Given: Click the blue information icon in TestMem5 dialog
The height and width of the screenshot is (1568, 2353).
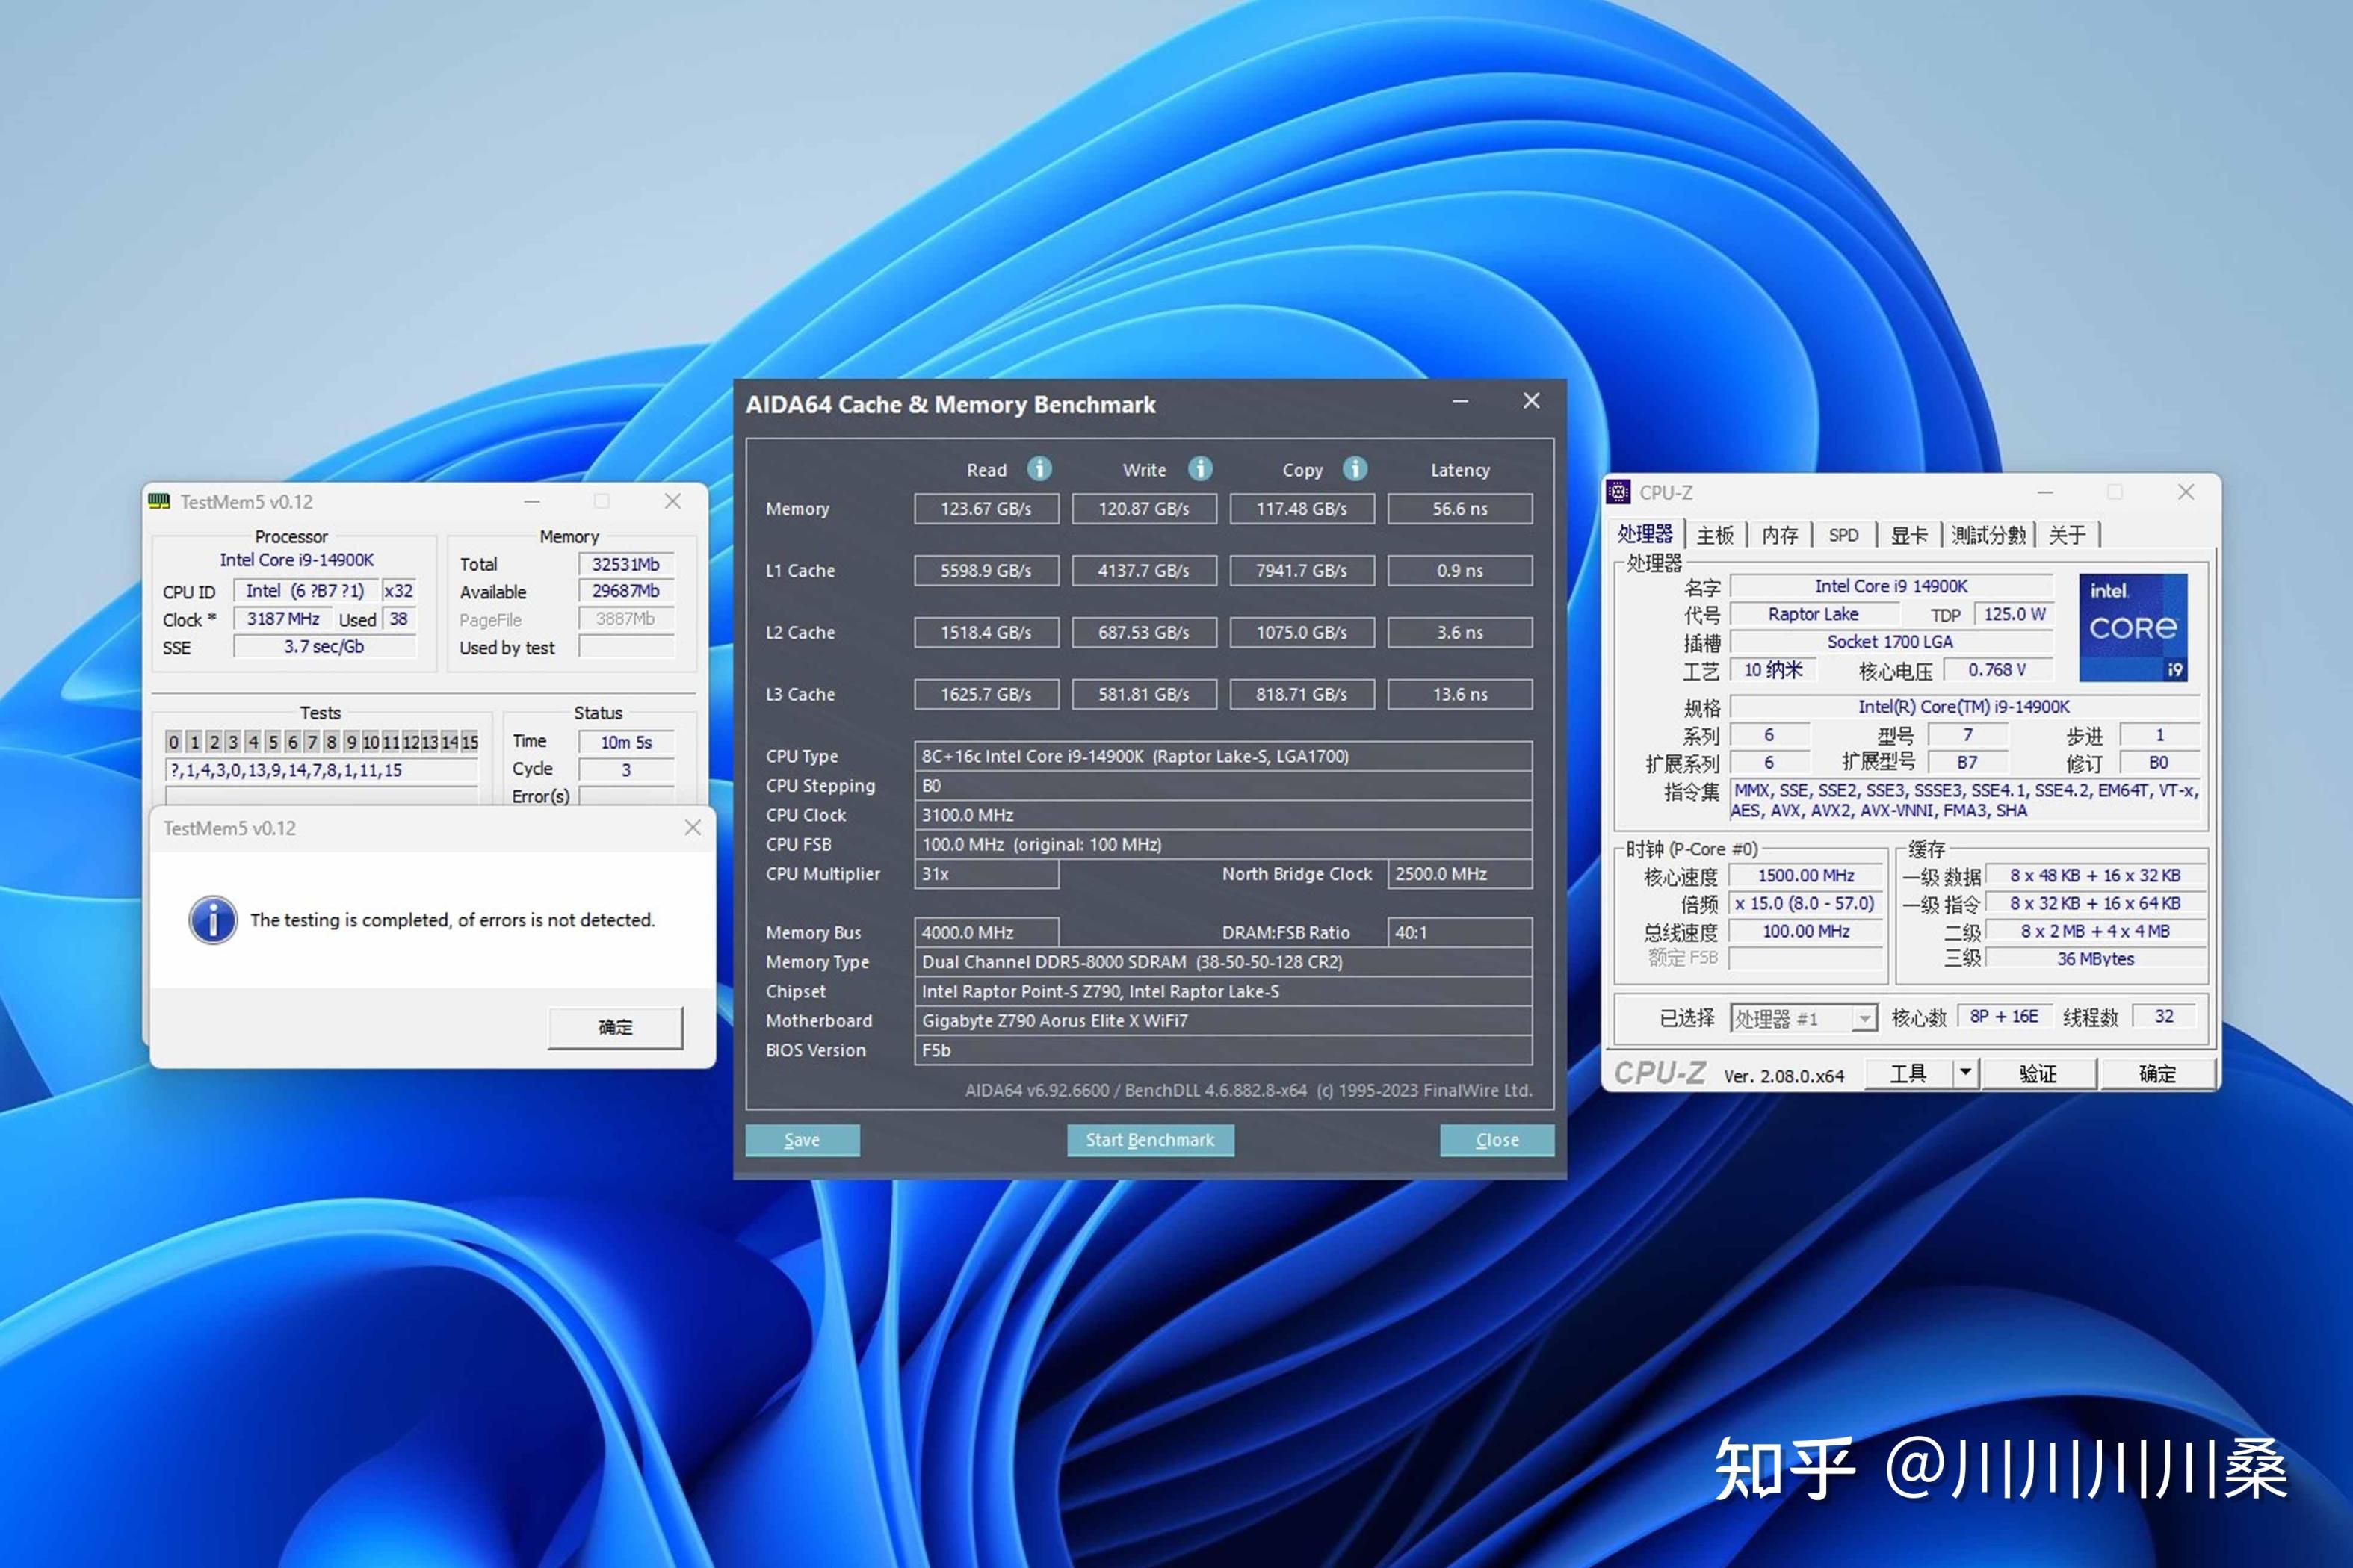Looking at the screenshot, I should coord(213,920).
